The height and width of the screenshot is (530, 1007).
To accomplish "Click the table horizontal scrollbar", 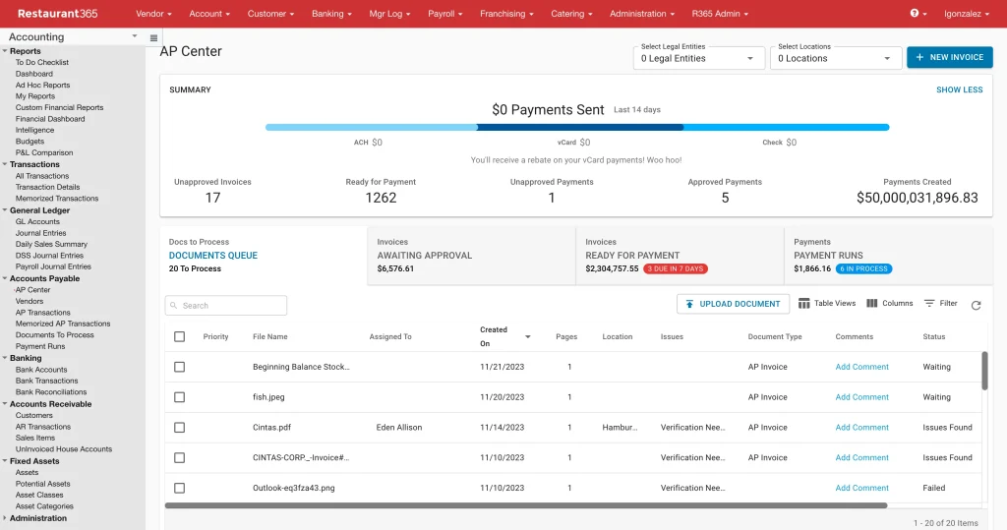I will click(x=526, y=505).
